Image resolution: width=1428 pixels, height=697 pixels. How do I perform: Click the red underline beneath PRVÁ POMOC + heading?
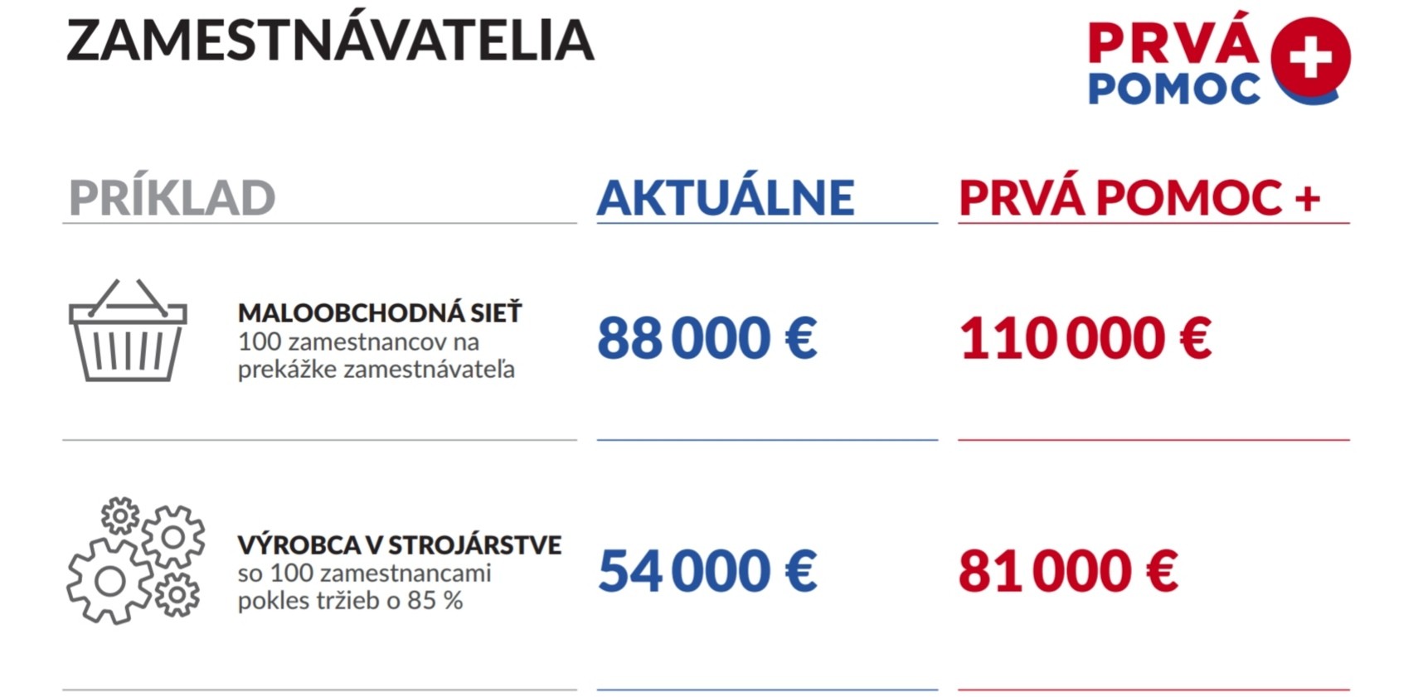tap(1154, 223)
